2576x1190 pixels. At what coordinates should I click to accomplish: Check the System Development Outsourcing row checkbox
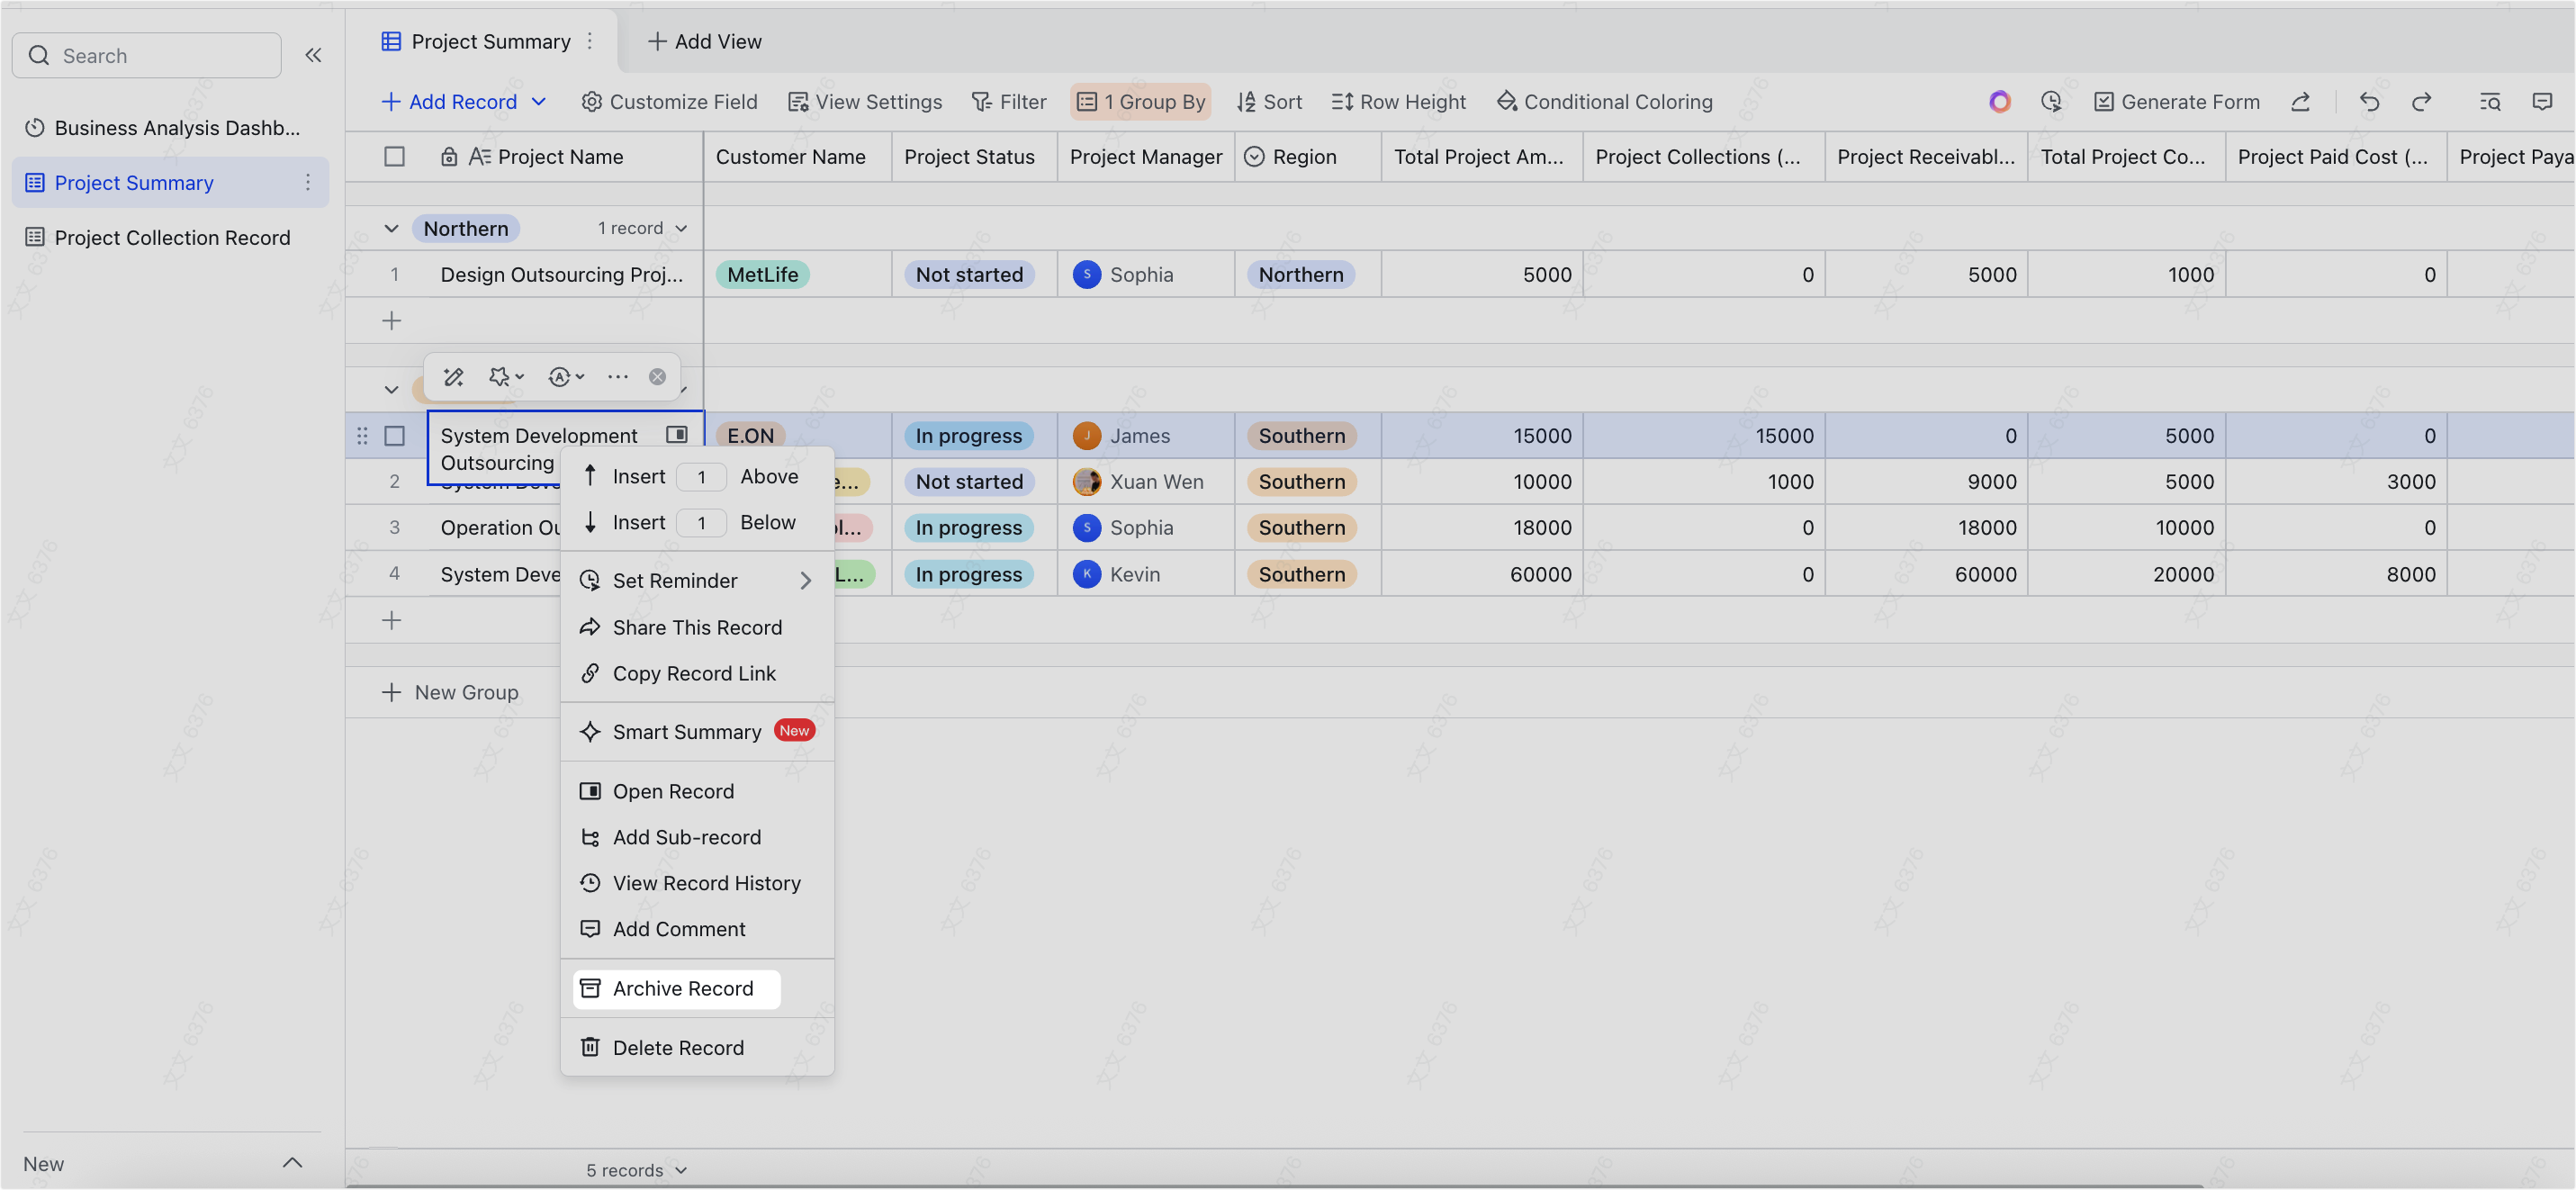pyautogui.click(x=395, y=436)
